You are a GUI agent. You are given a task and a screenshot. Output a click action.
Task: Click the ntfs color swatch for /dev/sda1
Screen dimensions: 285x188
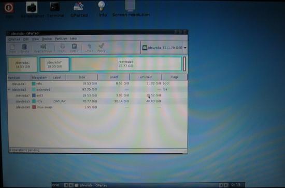pyautogui.click(x=34, y=84)
